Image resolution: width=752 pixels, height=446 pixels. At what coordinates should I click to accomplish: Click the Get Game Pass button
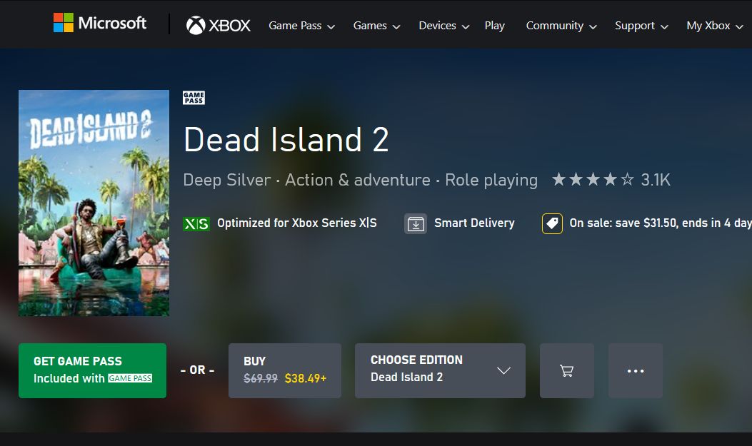click(92, 370)
